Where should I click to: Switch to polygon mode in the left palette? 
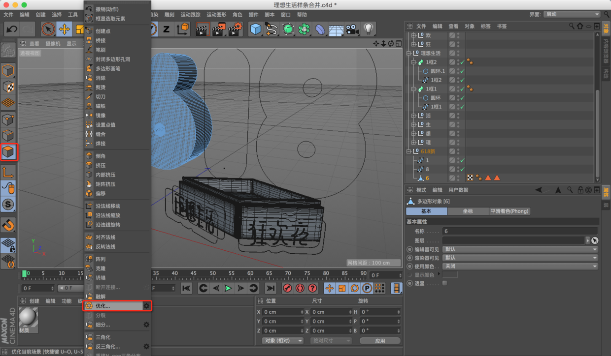pyautogui.click(x=8, y=151)
